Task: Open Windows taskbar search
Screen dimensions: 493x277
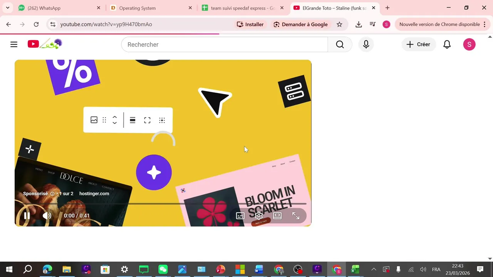Action: coord(28,269)
